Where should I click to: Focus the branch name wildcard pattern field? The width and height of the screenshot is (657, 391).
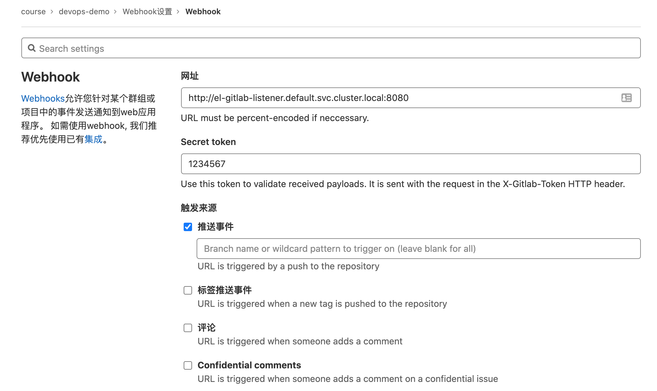tap(418, 249)
